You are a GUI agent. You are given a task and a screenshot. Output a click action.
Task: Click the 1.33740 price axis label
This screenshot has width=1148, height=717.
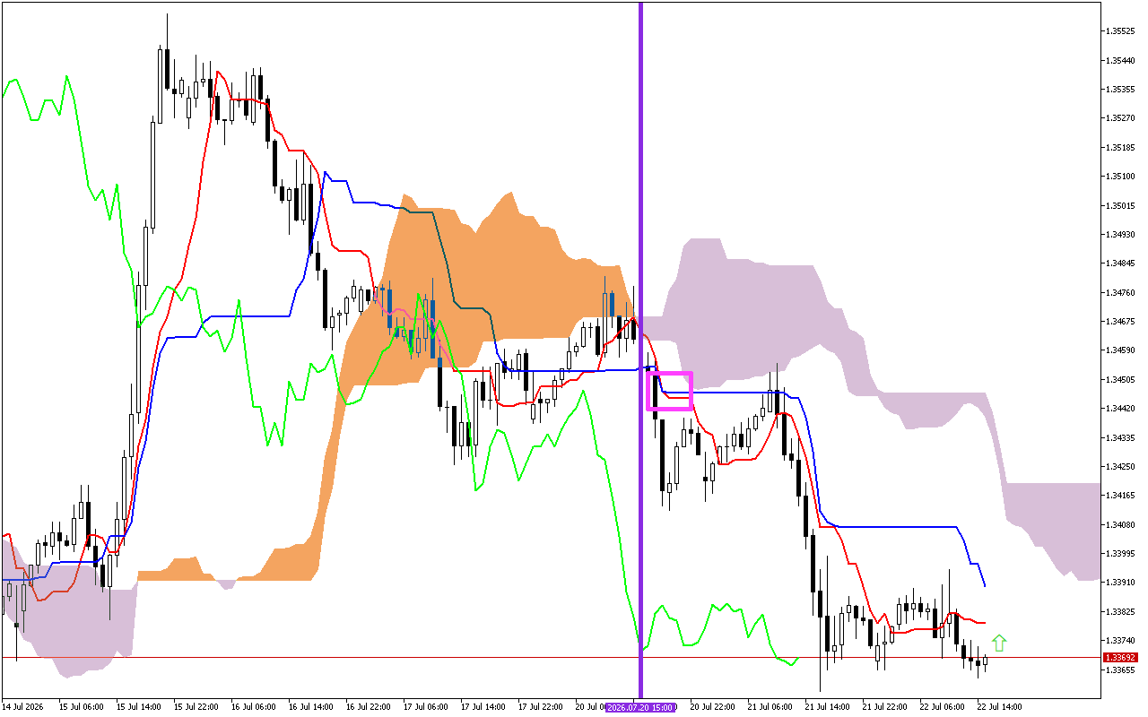pyautogui.click(x=1121, y=641)
